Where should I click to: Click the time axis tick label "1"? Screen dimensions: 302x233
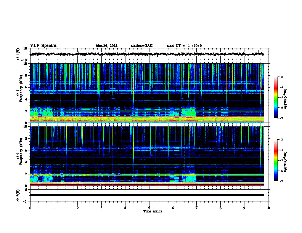(54, 208)
